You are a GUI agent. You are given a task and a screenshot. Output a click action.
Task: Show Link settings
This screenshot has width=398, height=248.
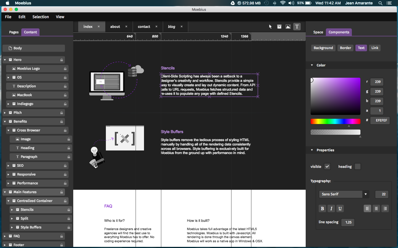375,48
